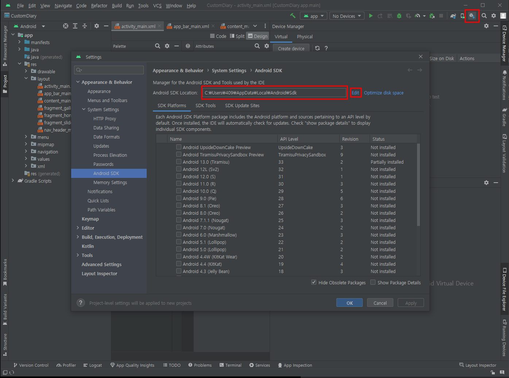This screenshot has height=378, width=509.
Task: Check Android 12.0 (S) platform
Action: point(179,176)
